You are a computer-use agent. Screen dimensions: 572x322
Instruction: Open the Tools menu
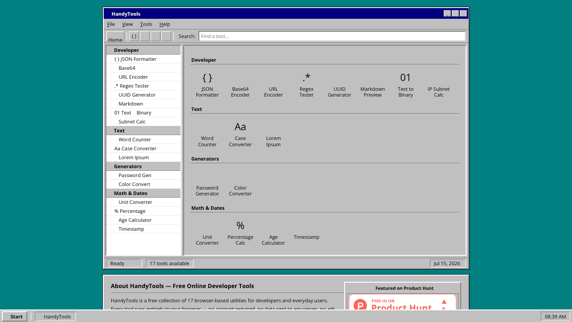point(146,24)
